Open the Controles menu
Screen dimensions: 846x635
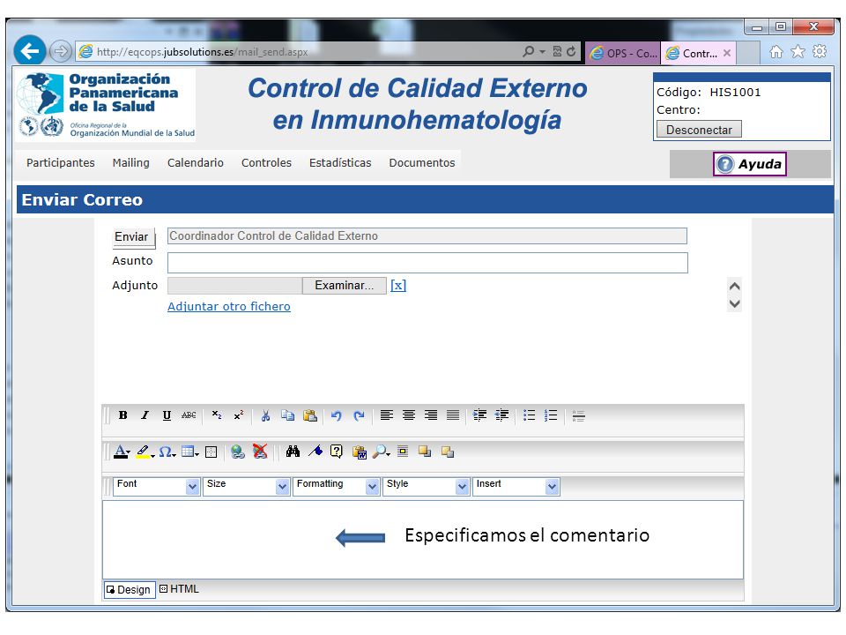click(x=266, y=162)
